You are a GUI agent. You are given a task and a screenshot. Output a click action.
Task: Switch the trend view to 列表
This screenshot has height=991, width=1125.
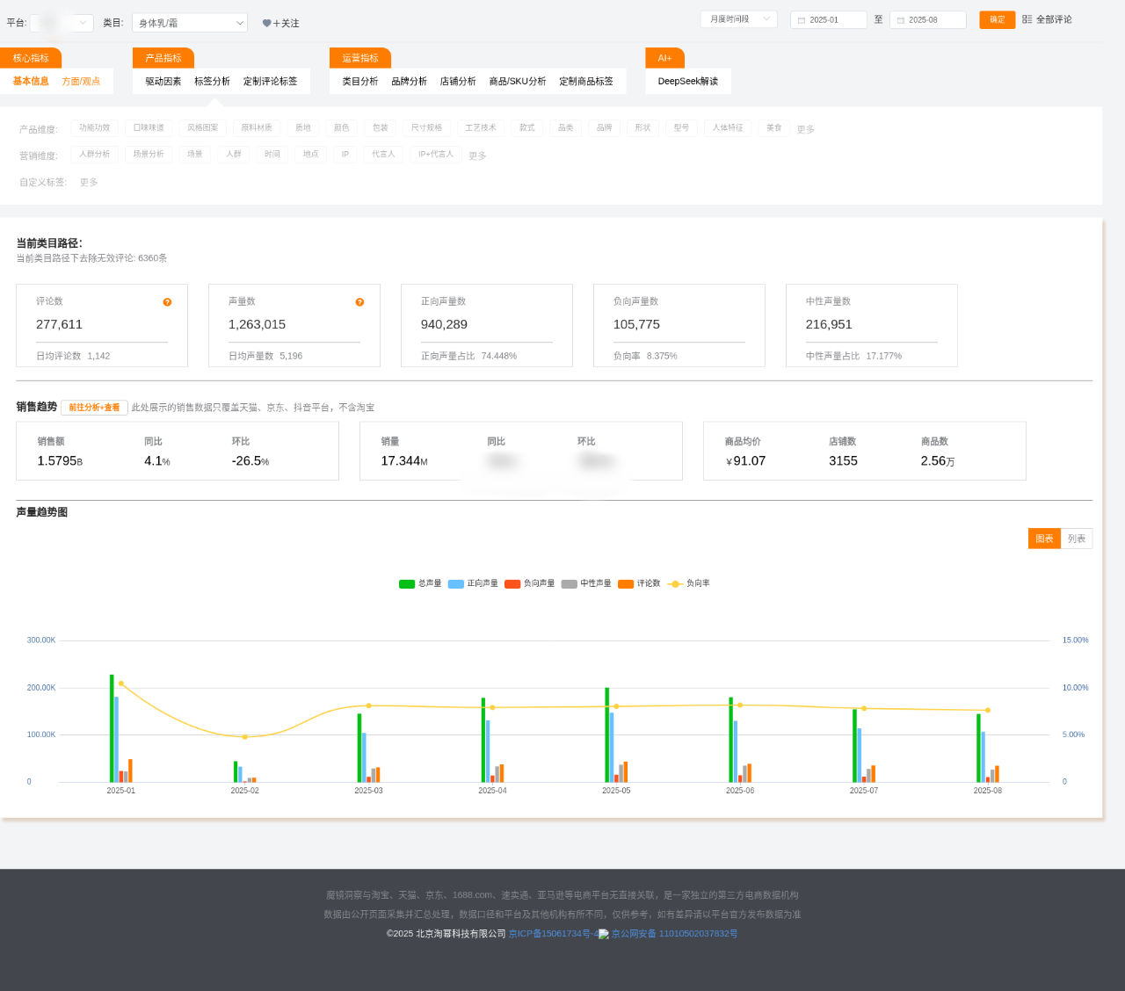click(1077, 539)
